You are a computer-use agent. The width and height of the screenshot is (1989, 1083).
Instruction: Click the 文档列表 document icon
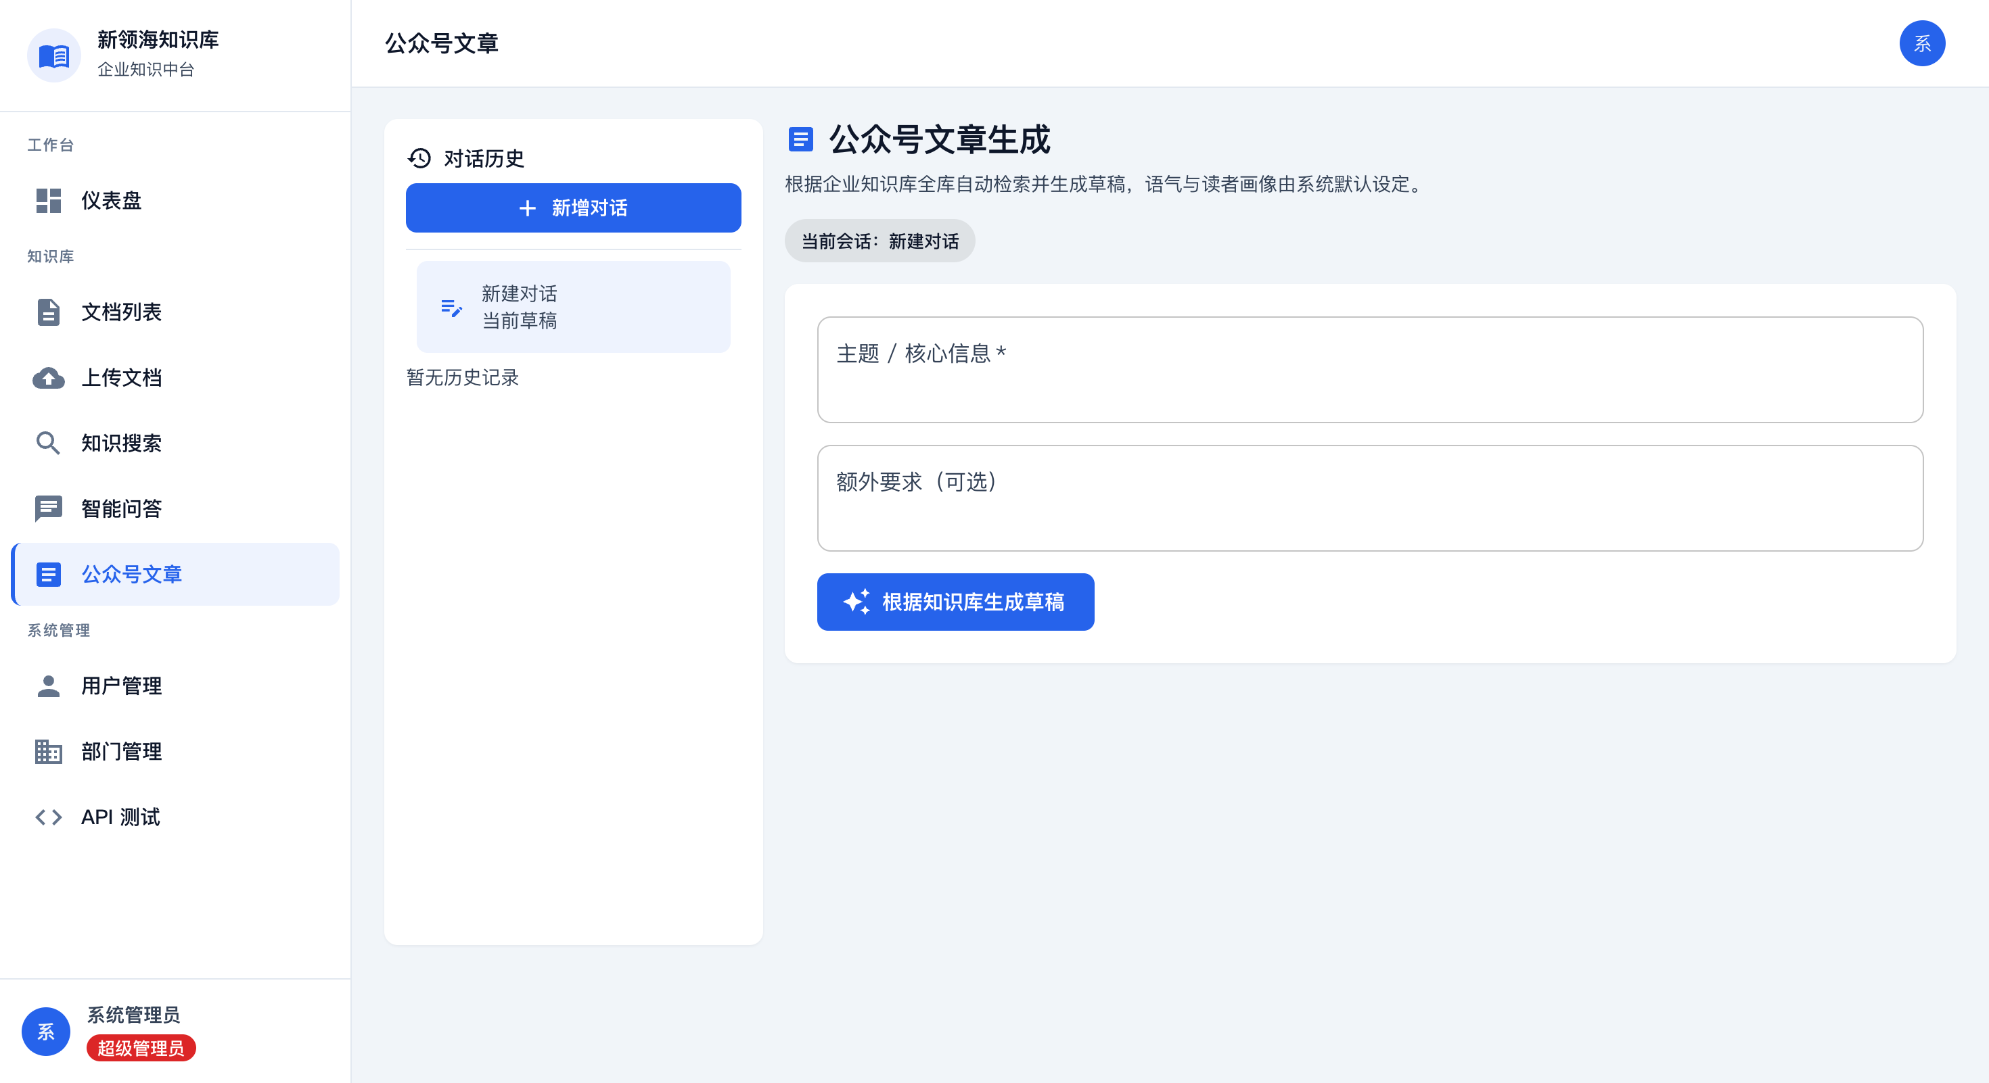point(49,312)
